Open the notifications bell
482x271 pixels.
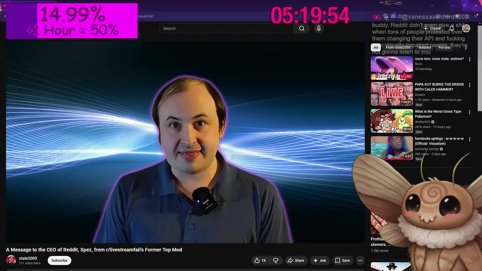tap(451, 29)
